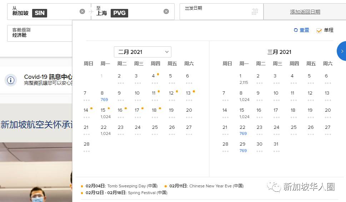Select March 31 in the calendar
The height and width of the screenshot is (202, 346).
click(276, 147)
